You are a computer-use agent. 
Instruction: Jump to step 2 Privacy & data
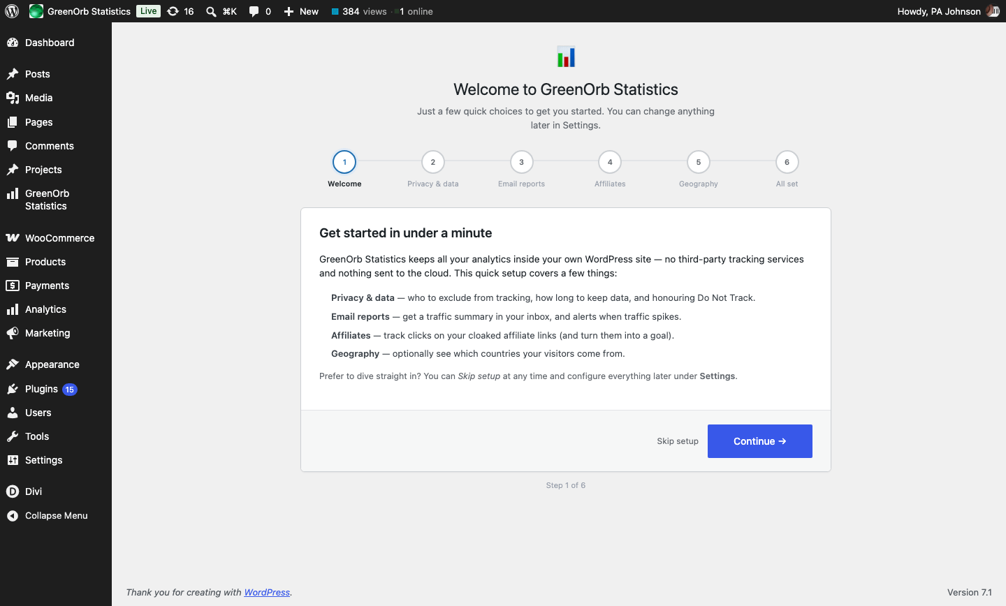[x=433, y=162]
